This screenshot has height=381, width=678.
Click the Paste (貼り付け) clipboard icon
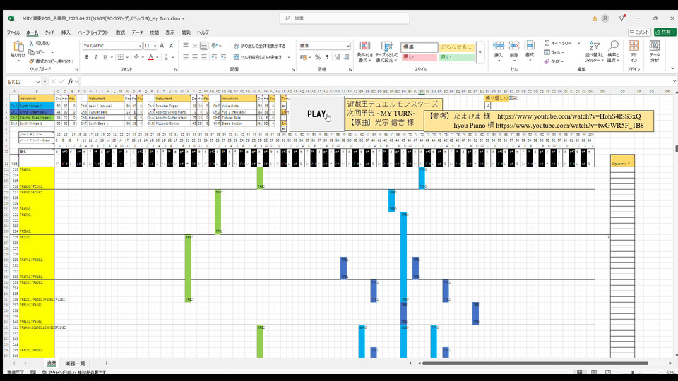click(x=18, y=47)
